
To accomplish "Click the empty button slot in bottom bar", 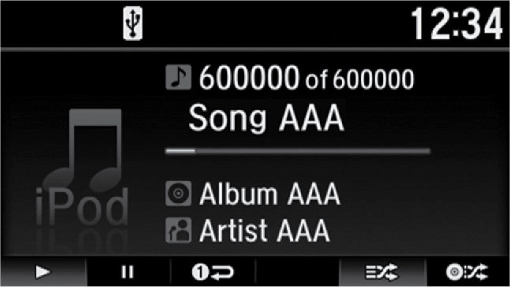I will click(x=297, y=272).
